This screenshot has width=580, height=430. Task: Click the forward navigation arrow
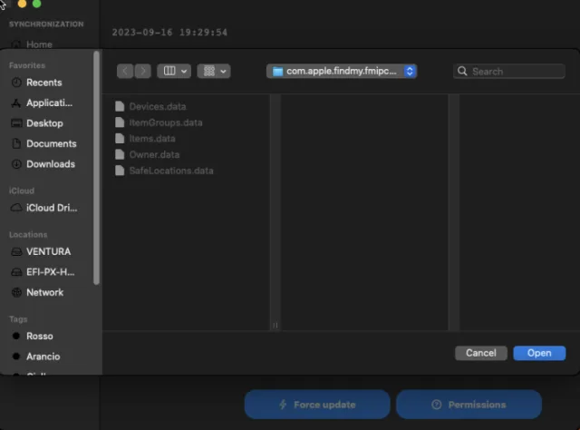coord(143,71)
